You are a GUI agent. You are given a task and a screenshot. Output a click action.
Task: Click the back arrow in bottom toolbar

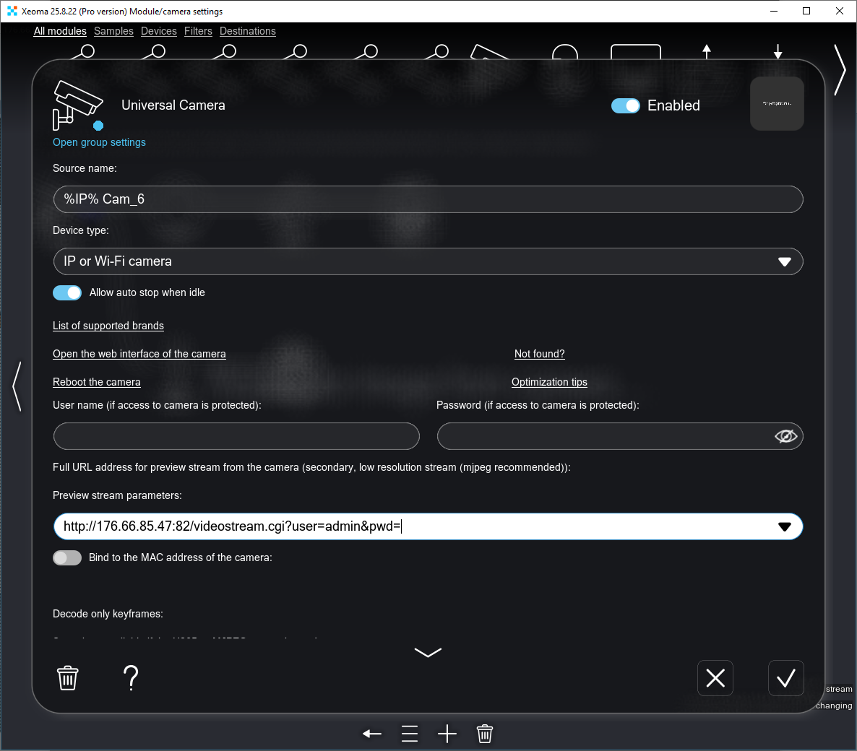372,734
